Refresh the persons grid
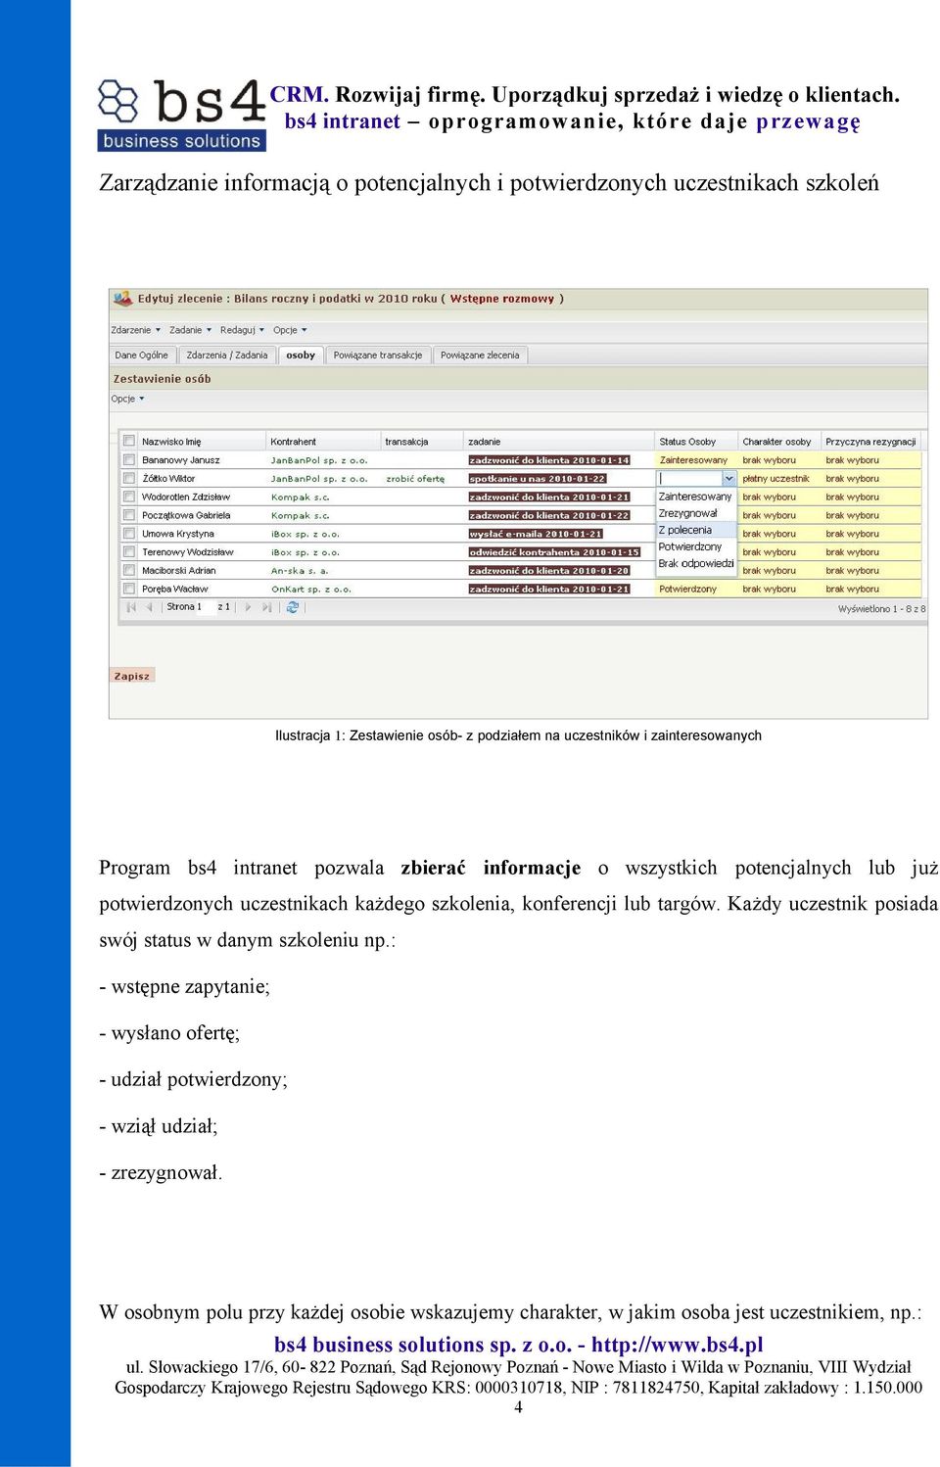Viewport: 940px width, 1467px height. click(292, 607)
